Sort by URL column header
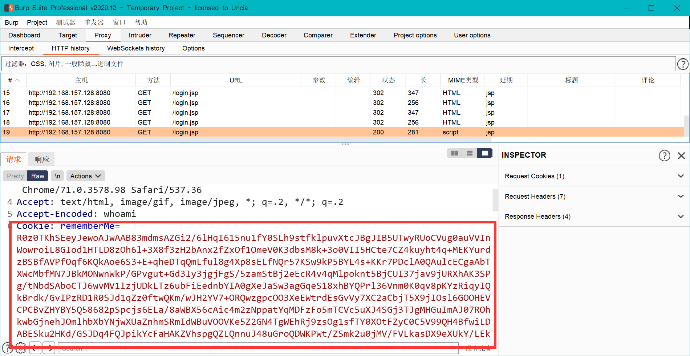Image resolution: width=690 pixels, height=356 pixels. coord(236,80)
